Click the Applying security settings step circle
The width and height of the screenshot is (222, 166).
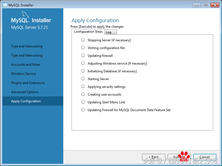point(83,86)
